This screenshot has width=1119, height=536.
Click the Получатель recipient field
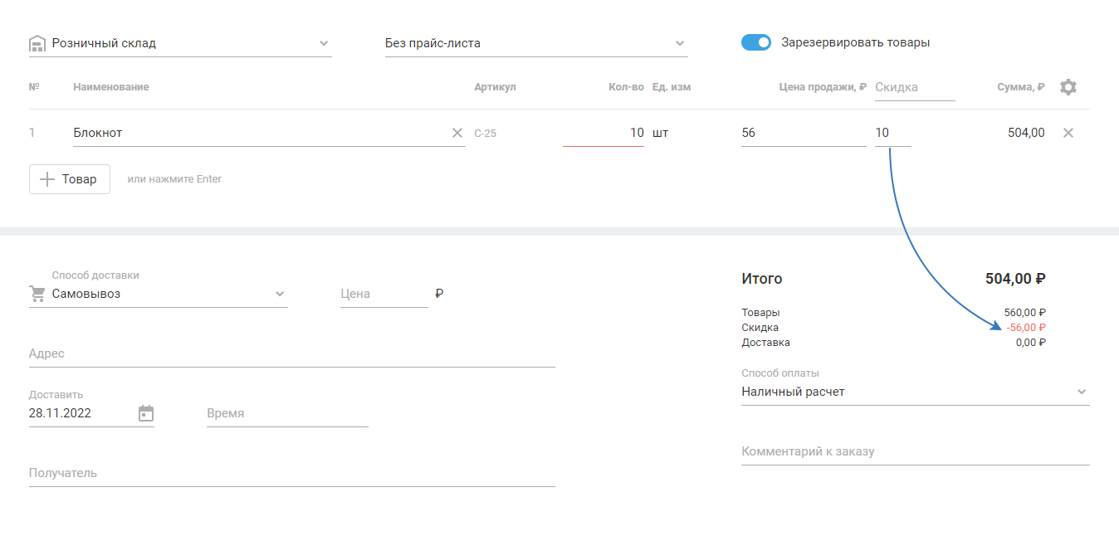(x=291, y=473)
